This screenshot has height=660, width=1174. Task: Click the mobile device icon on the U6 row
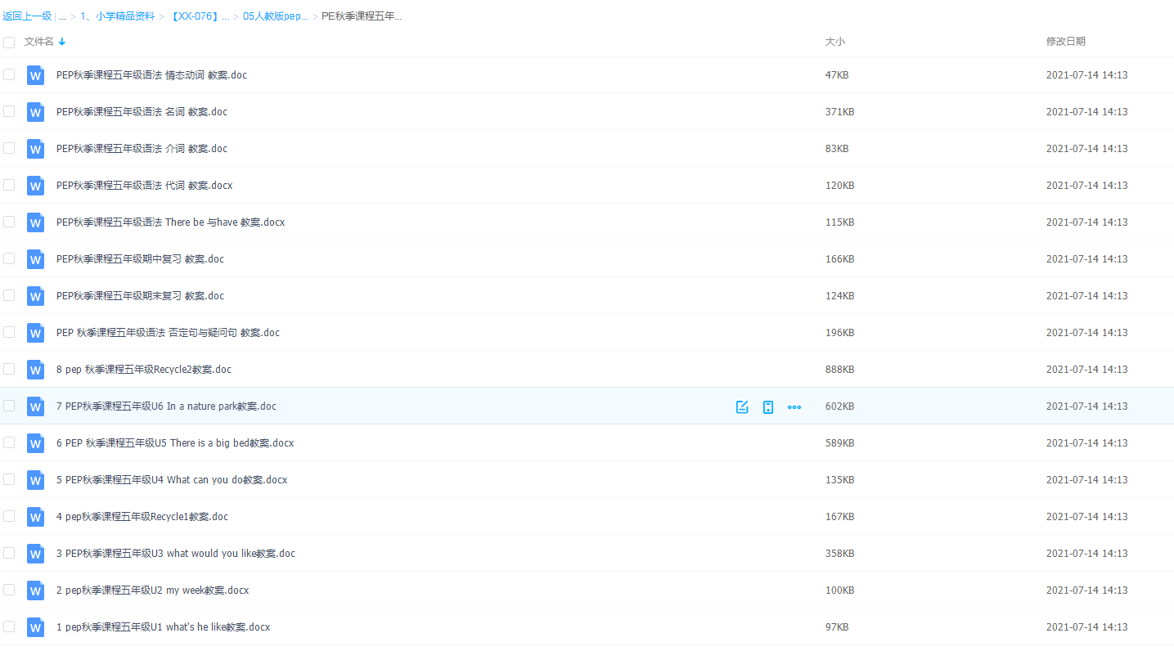[x=768, y=406]
